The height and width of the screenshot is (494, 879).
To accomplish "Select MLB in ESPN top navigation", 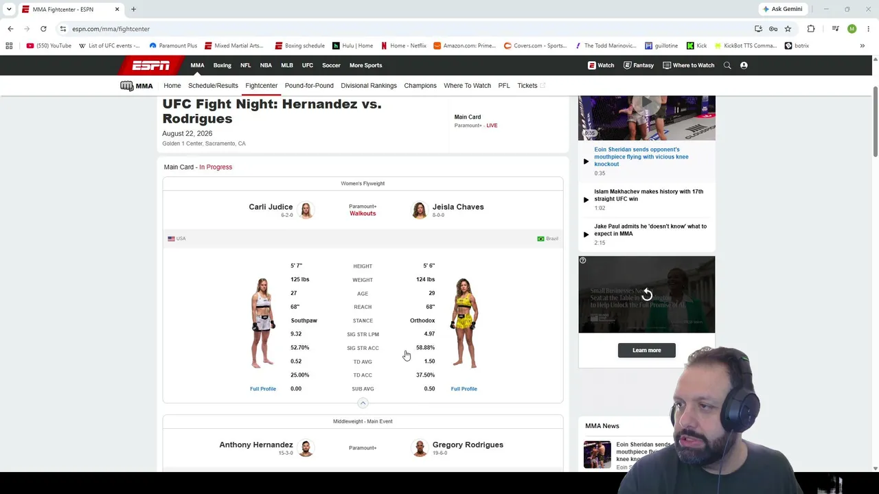I will coord(287,65).
